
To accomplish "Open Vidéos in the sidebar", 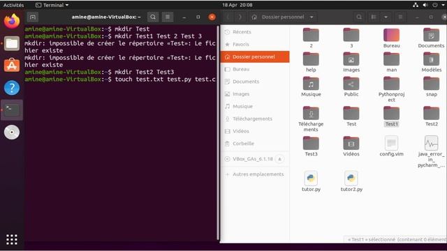I will point(255,131).
